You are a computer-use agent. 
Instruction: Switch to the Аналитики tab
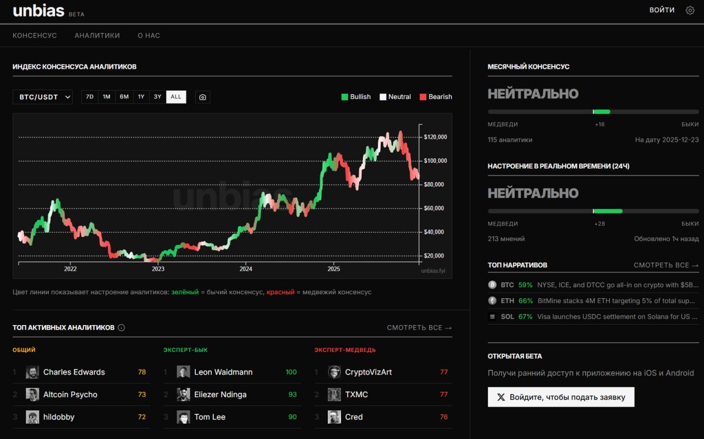[97, 35]
